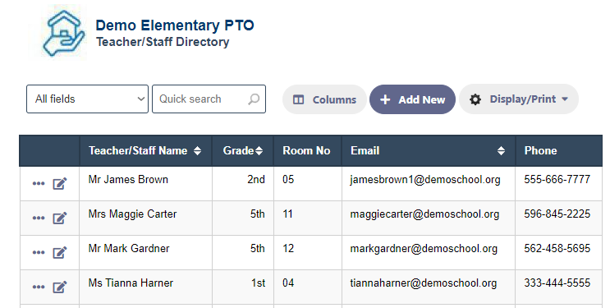
Task: Click the edit icon for Mr James Brown
Action: 59,183
